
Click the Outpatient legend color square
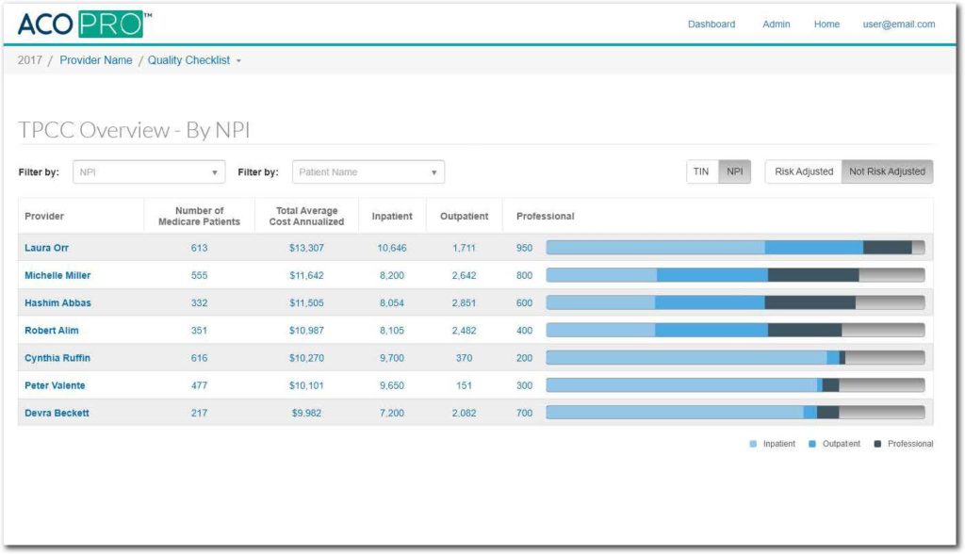pos(811,444)
